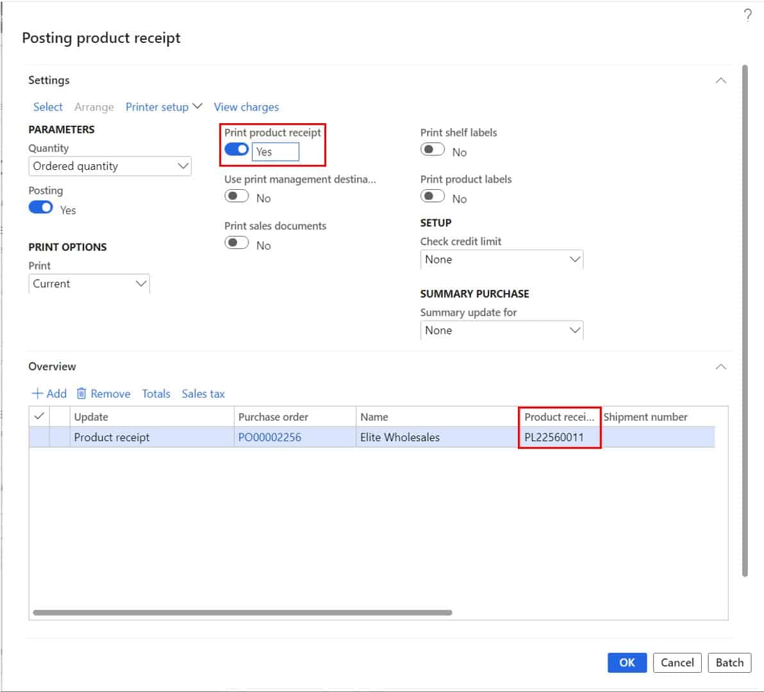The image size is (764, 692).
Task: Open purchase order PO00002256
Action: pyautogui.click(x=270, y=437)
